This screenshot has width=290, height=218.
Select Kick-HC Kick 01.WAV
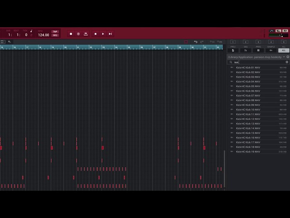coord(258,68)
